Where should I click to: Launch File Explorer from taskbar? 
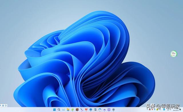point(68,109)
